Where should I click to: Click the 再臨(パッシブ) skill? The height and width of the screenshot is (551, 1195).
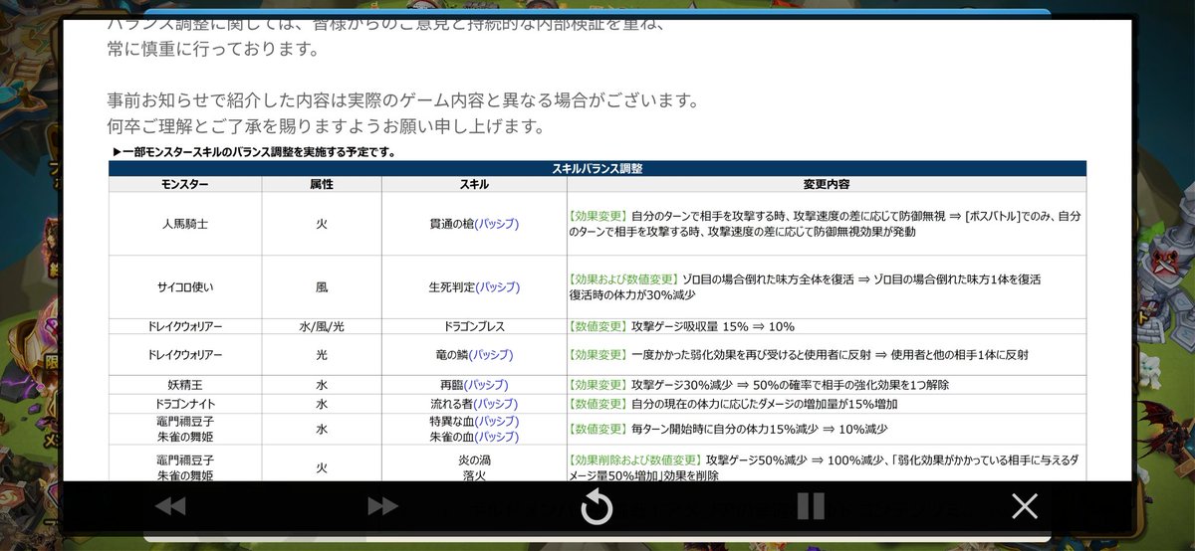(x=473, y=383)
